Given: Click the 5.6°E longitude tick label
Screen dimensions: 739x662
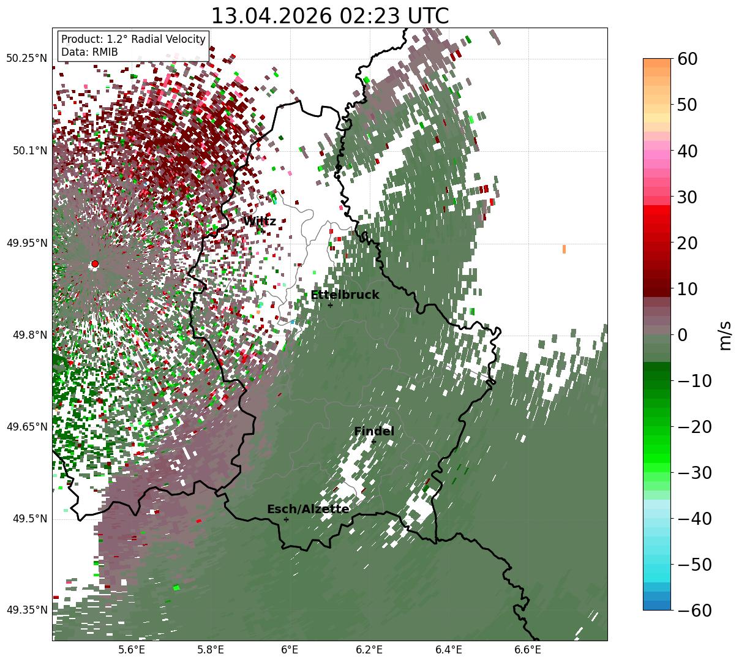Looking at the screenshot, I should click(132, 650).
